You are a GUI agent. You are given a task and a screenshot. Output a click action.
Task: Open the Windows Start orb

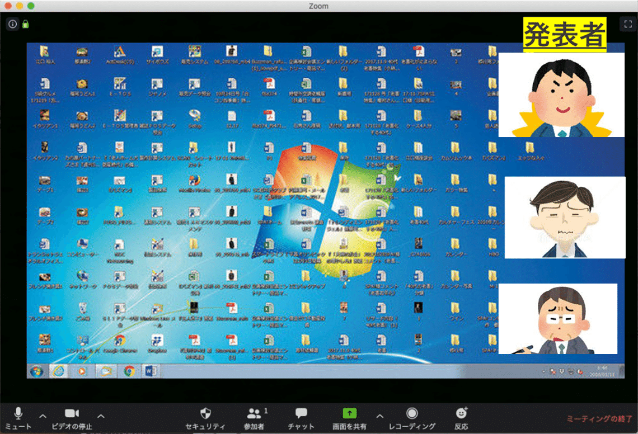(36, 371)
